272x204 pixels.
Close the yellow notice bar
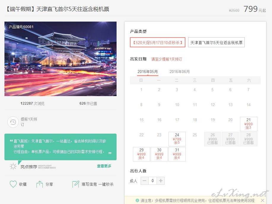[x=263, y=200]
